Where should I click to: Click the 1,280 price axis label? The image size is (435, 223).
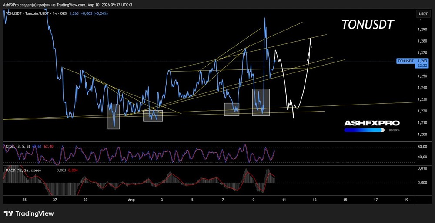coord(422,41)
